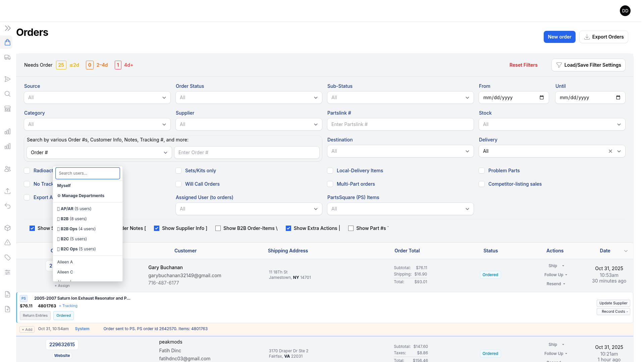The height and width of the screenshot is (362, 644).
Task: Open the warning triangle sidebar icon
Action: [7, 242]
